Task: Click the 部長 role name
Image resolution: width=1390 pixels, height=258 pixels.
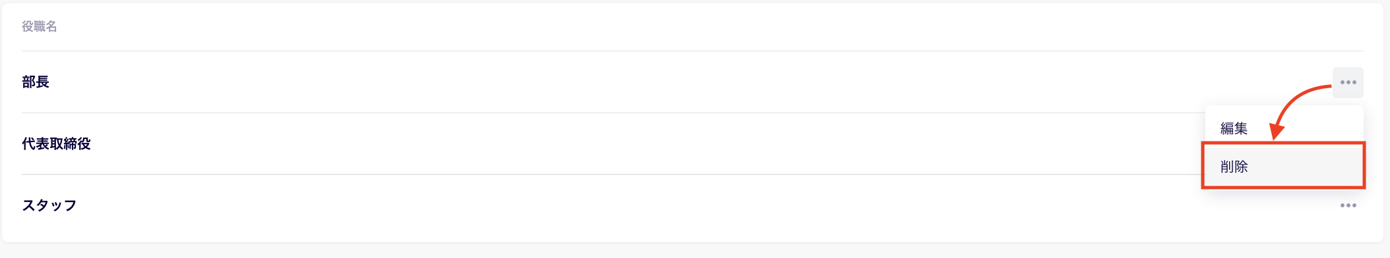Action: pos(36,82)
